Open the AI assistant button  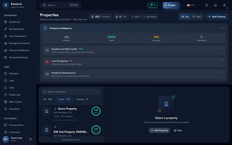click(152, 5)
